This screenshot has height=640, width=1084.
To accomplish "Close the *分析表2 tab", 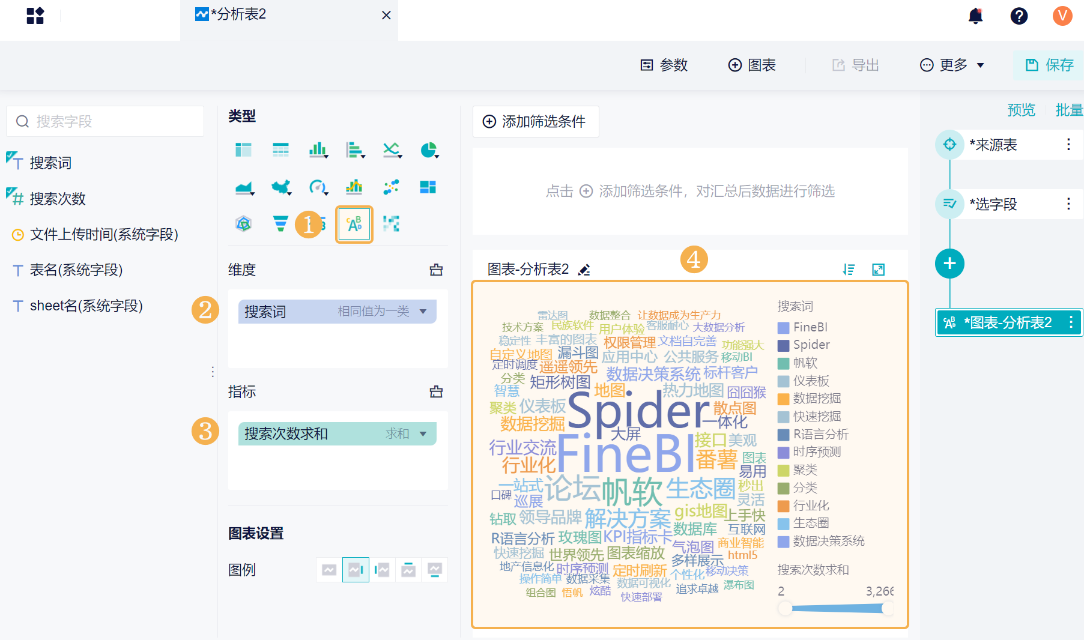I will (386, 15).
